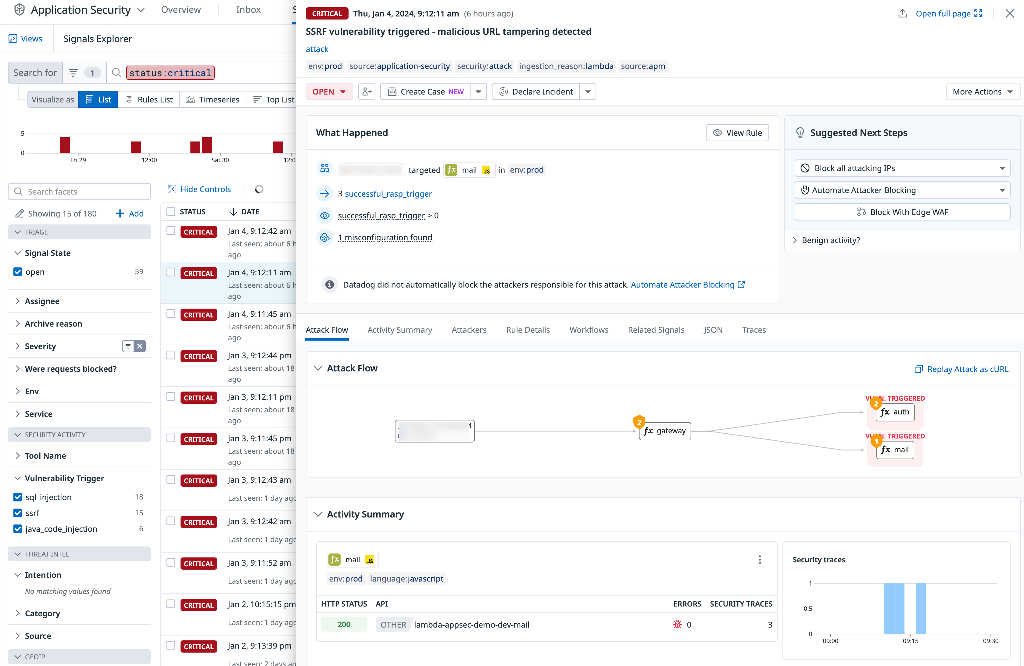Click the Severity filter icon
1024x666 pixels.
tap(128, 346)
